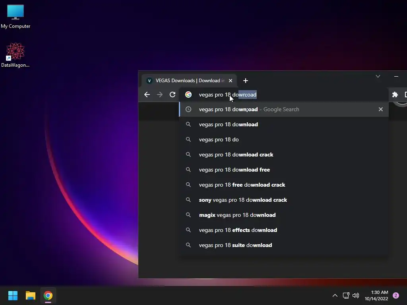Pick 'magix vegas pro 18 download'
The width and height of the screenshot is (407, 305).
click(x=284, y=215)
